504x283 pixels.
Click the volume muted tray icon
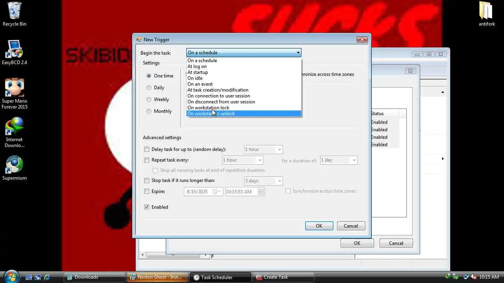474,277
